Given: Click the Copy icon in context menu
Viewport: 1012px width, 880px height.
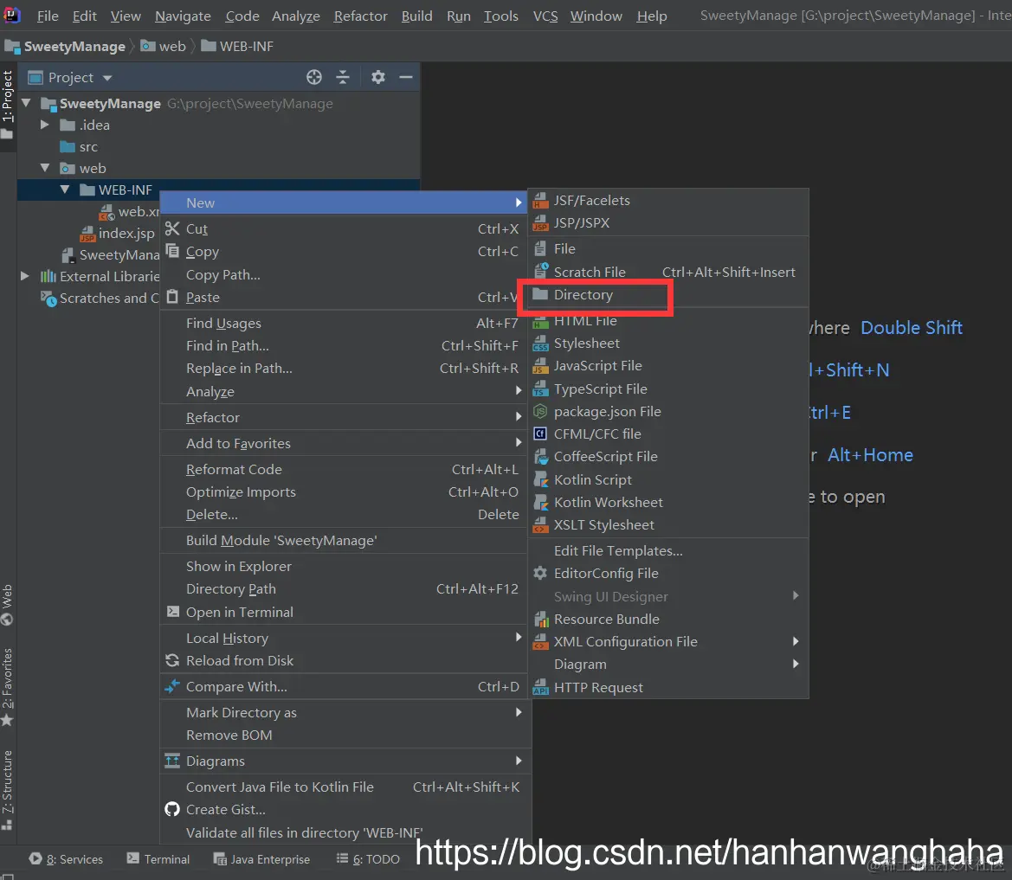Looking at the screenshot, I should tap(171, 251).
